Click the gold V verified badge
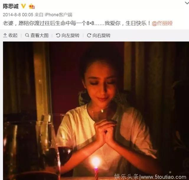The image size is (189, 180). click(24, 6)
